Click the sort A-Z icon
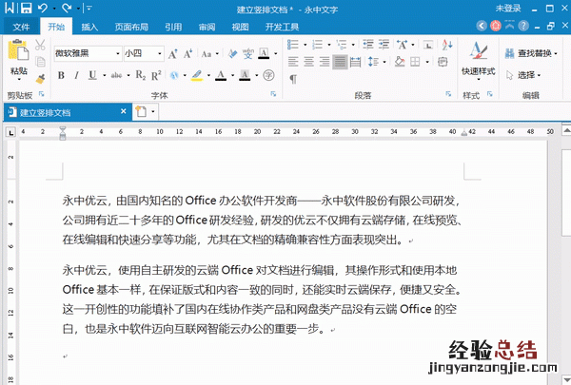 [x=447, y=45]
